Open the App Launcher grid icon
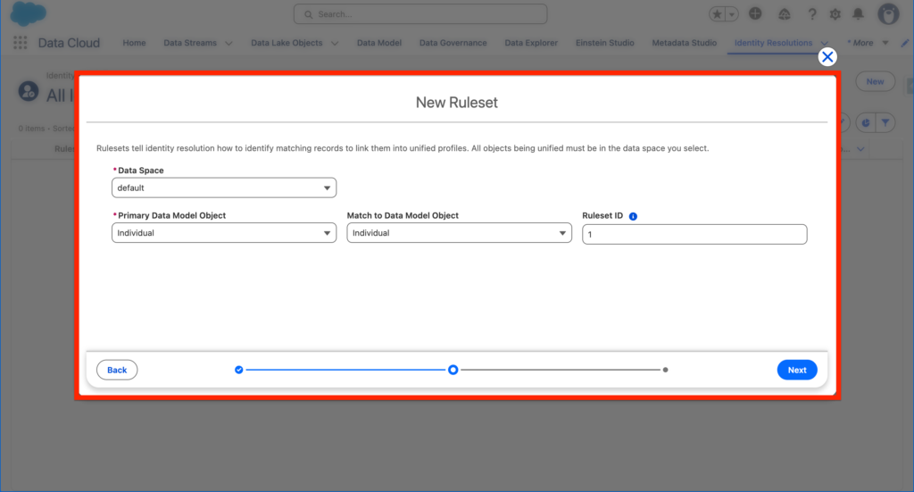Viewport: 914px width, 492px height. [x=21, y=43]
